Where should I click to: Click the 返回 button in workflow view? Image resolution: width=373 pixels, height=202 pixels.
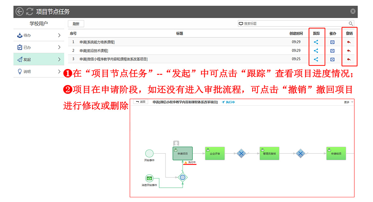141,102
